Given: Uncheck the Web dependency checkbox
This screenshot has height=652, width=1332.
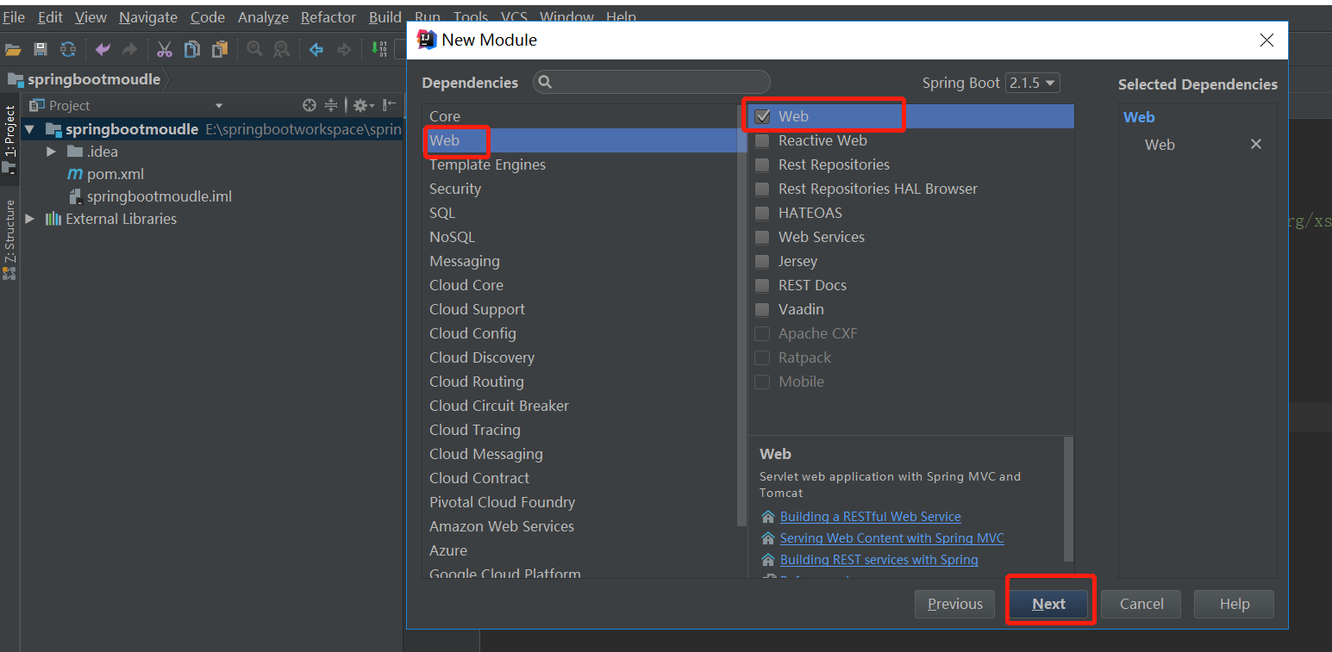Looking at the screenshot, I should tap(762, 115).
